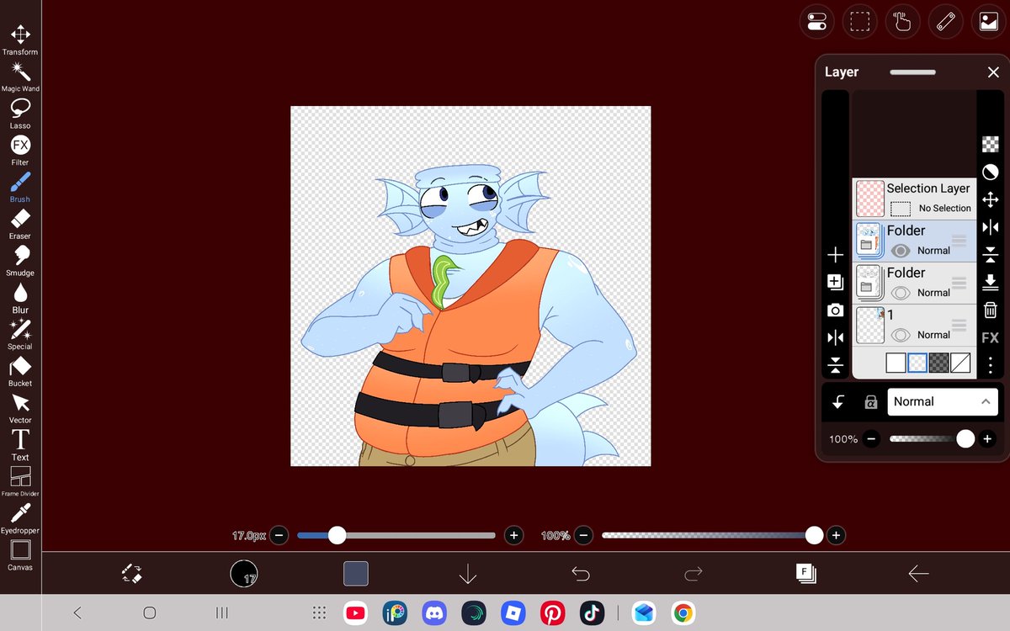
Task: Select the light transparent checker background
Action: tap(917, 363)
